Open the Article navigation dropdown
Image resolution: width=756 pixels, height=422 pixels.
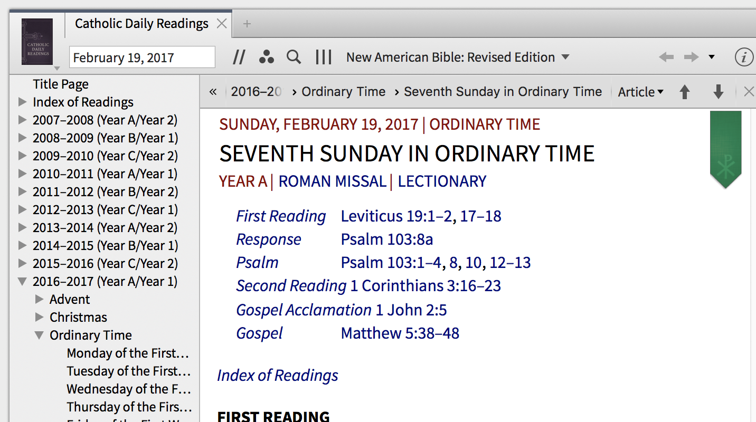(640, 92)
